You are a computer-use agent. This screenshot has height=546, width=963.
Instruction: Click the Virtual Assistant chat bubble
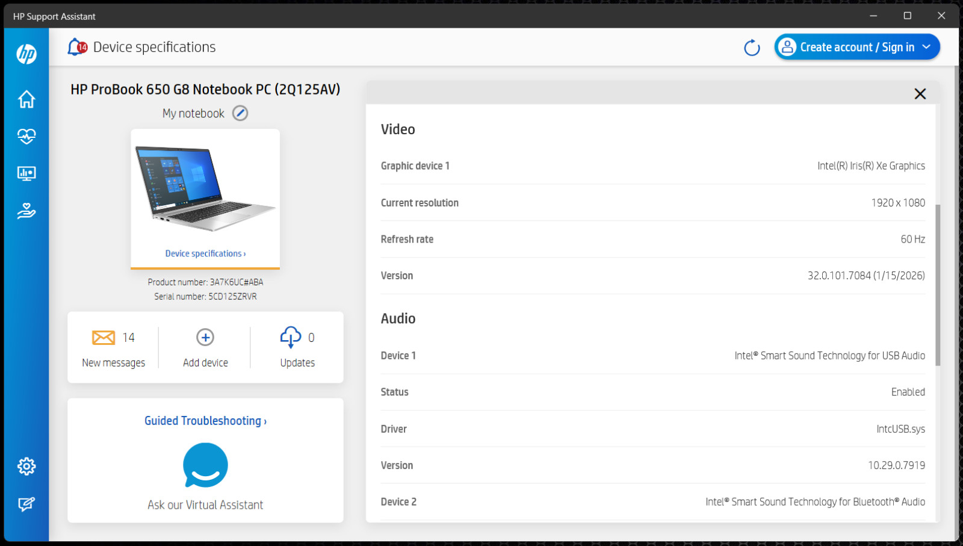tap(205, 465)
